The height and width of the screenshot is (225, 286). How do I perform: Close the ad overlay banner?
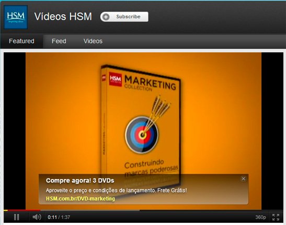(243, 178)
